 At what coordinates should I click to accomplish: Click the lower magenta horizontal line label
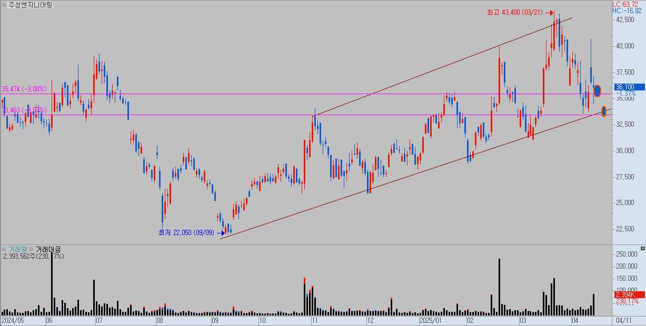tap(24, 110)
